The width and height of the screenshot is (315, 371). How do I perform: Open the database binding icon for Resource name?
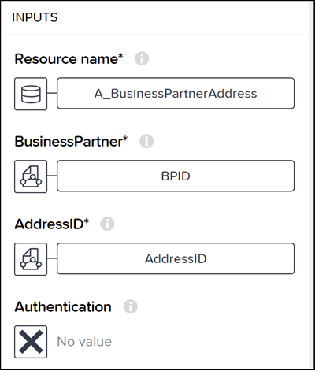(x=31, y=94)
